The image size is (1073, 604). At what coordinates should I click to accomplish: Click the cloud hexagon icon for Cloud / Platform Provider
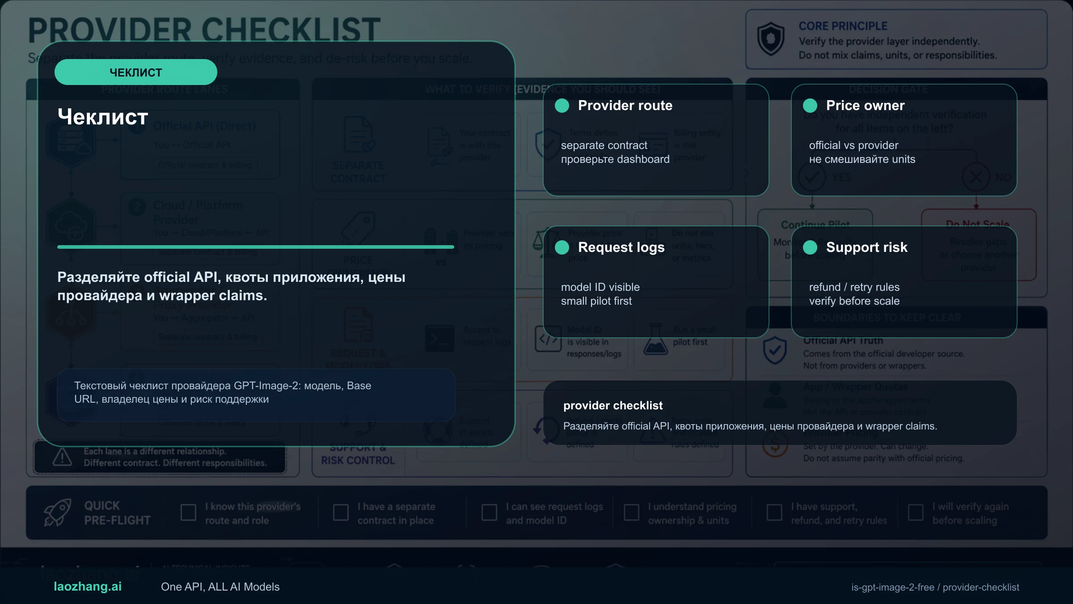[x=72, y=227]
